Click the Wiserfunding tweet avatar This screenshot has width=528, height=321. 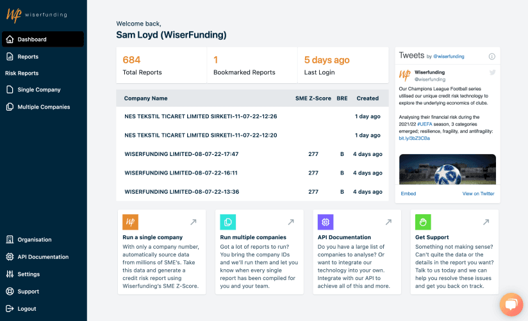(x=405, y=75)
